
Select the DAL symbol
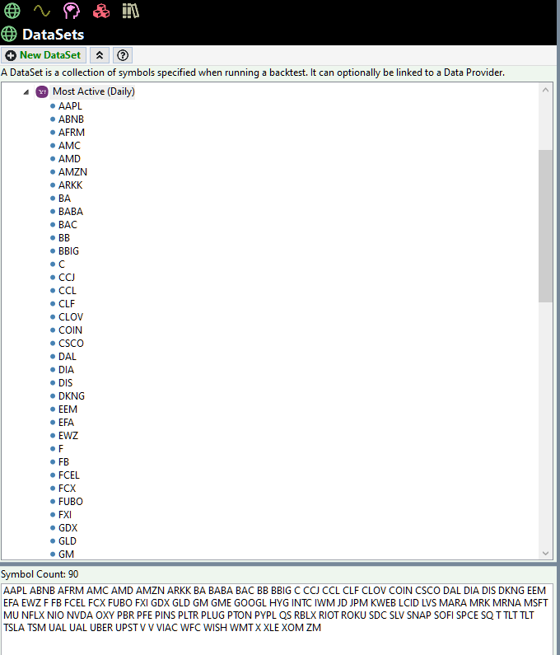point(68,356)
